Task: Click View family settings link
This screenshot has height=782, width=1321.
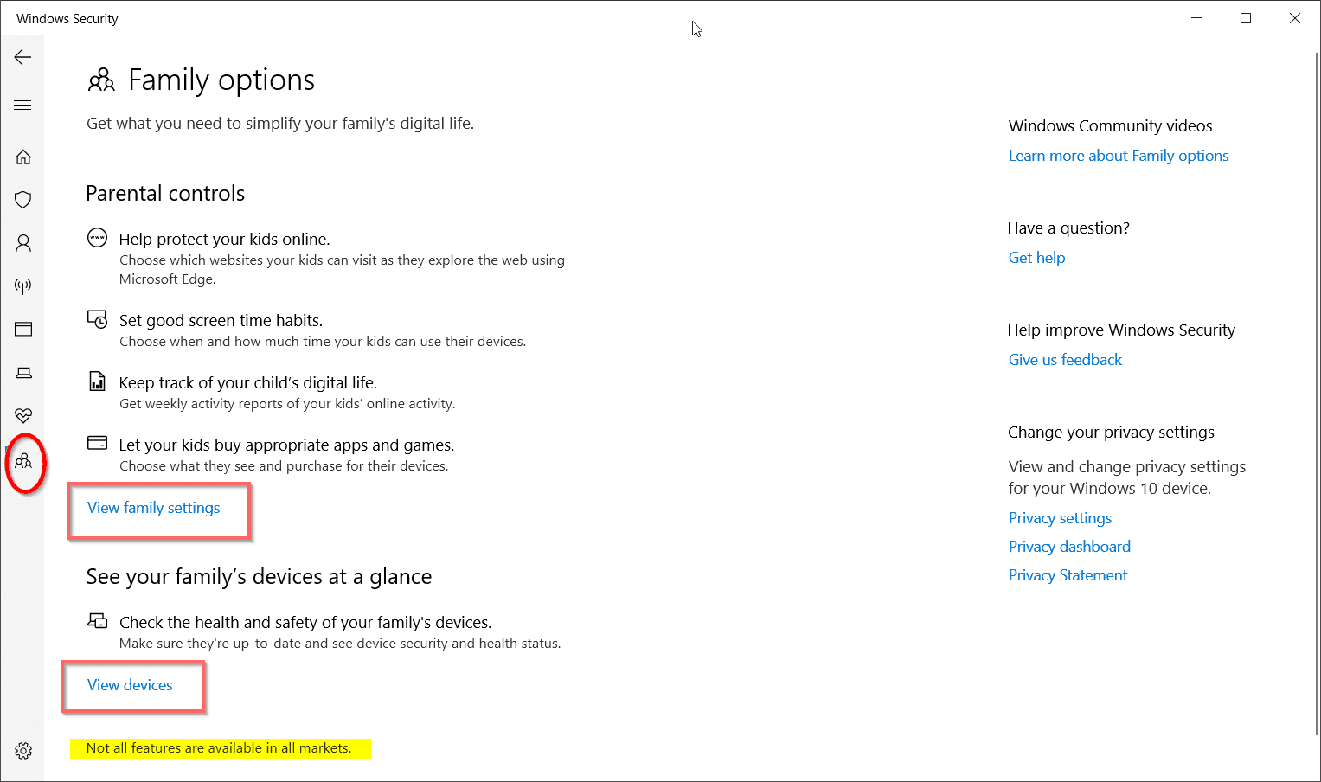Action: (x=154, y=508)
